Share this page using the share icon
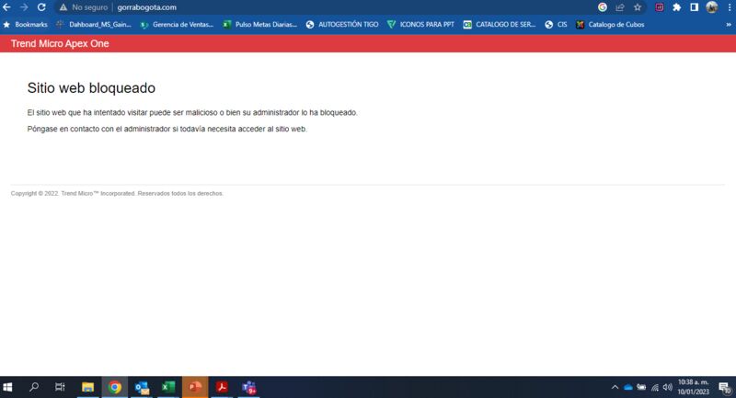Viewport: 736px width, 398px height. tap(620, 7)
